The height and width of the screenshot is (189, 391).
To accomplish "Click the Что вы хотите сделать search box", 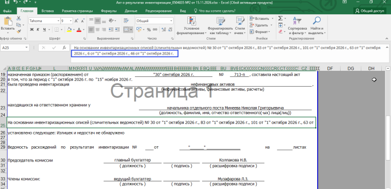I will coord(215,11).
